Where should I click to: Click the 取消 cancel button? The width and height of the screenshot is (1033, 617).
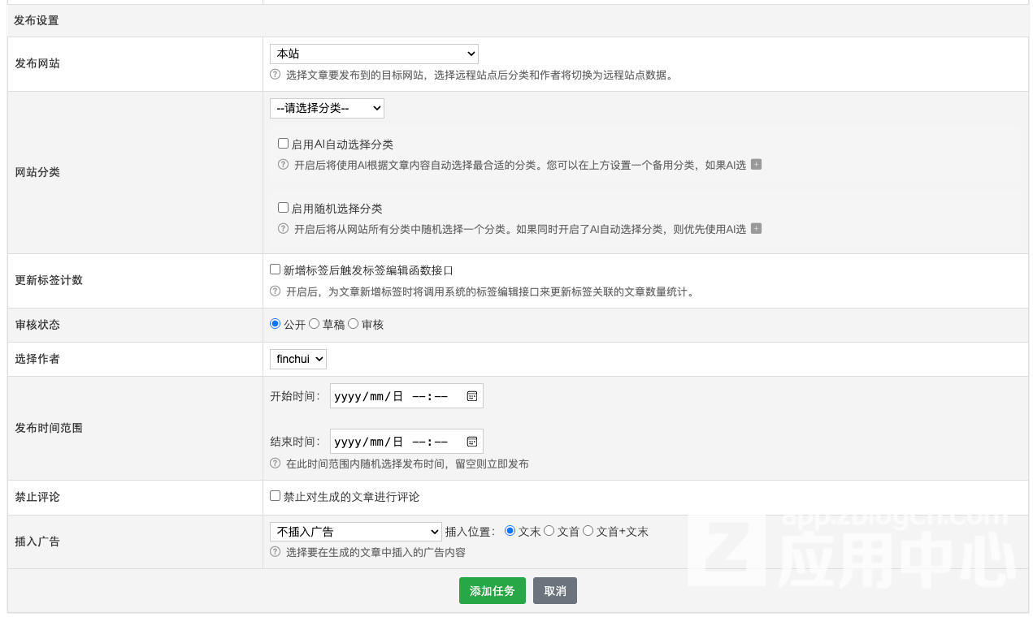tap(555, 591)
